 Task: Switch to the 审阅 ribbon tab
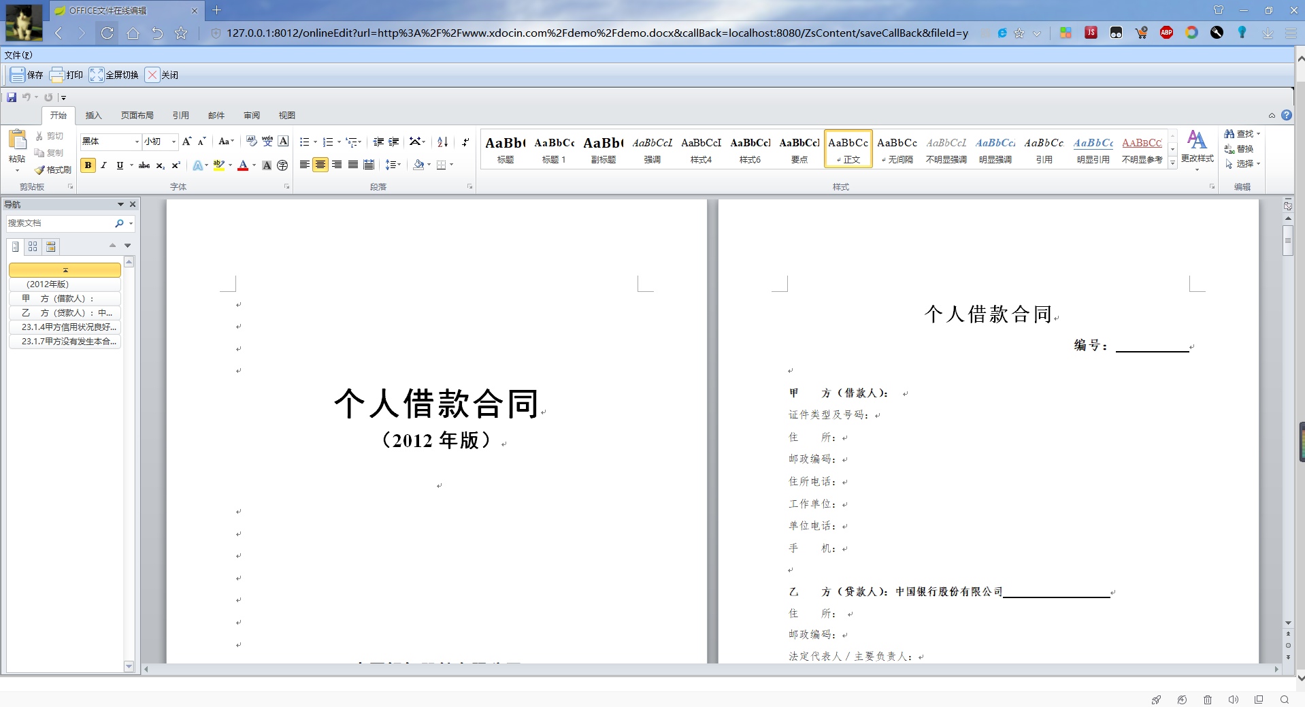(x=252, y=115)
